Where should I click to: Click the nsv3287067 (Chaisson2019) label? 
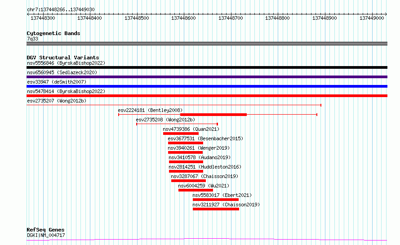pyautogui.click(x=204, y=176)
